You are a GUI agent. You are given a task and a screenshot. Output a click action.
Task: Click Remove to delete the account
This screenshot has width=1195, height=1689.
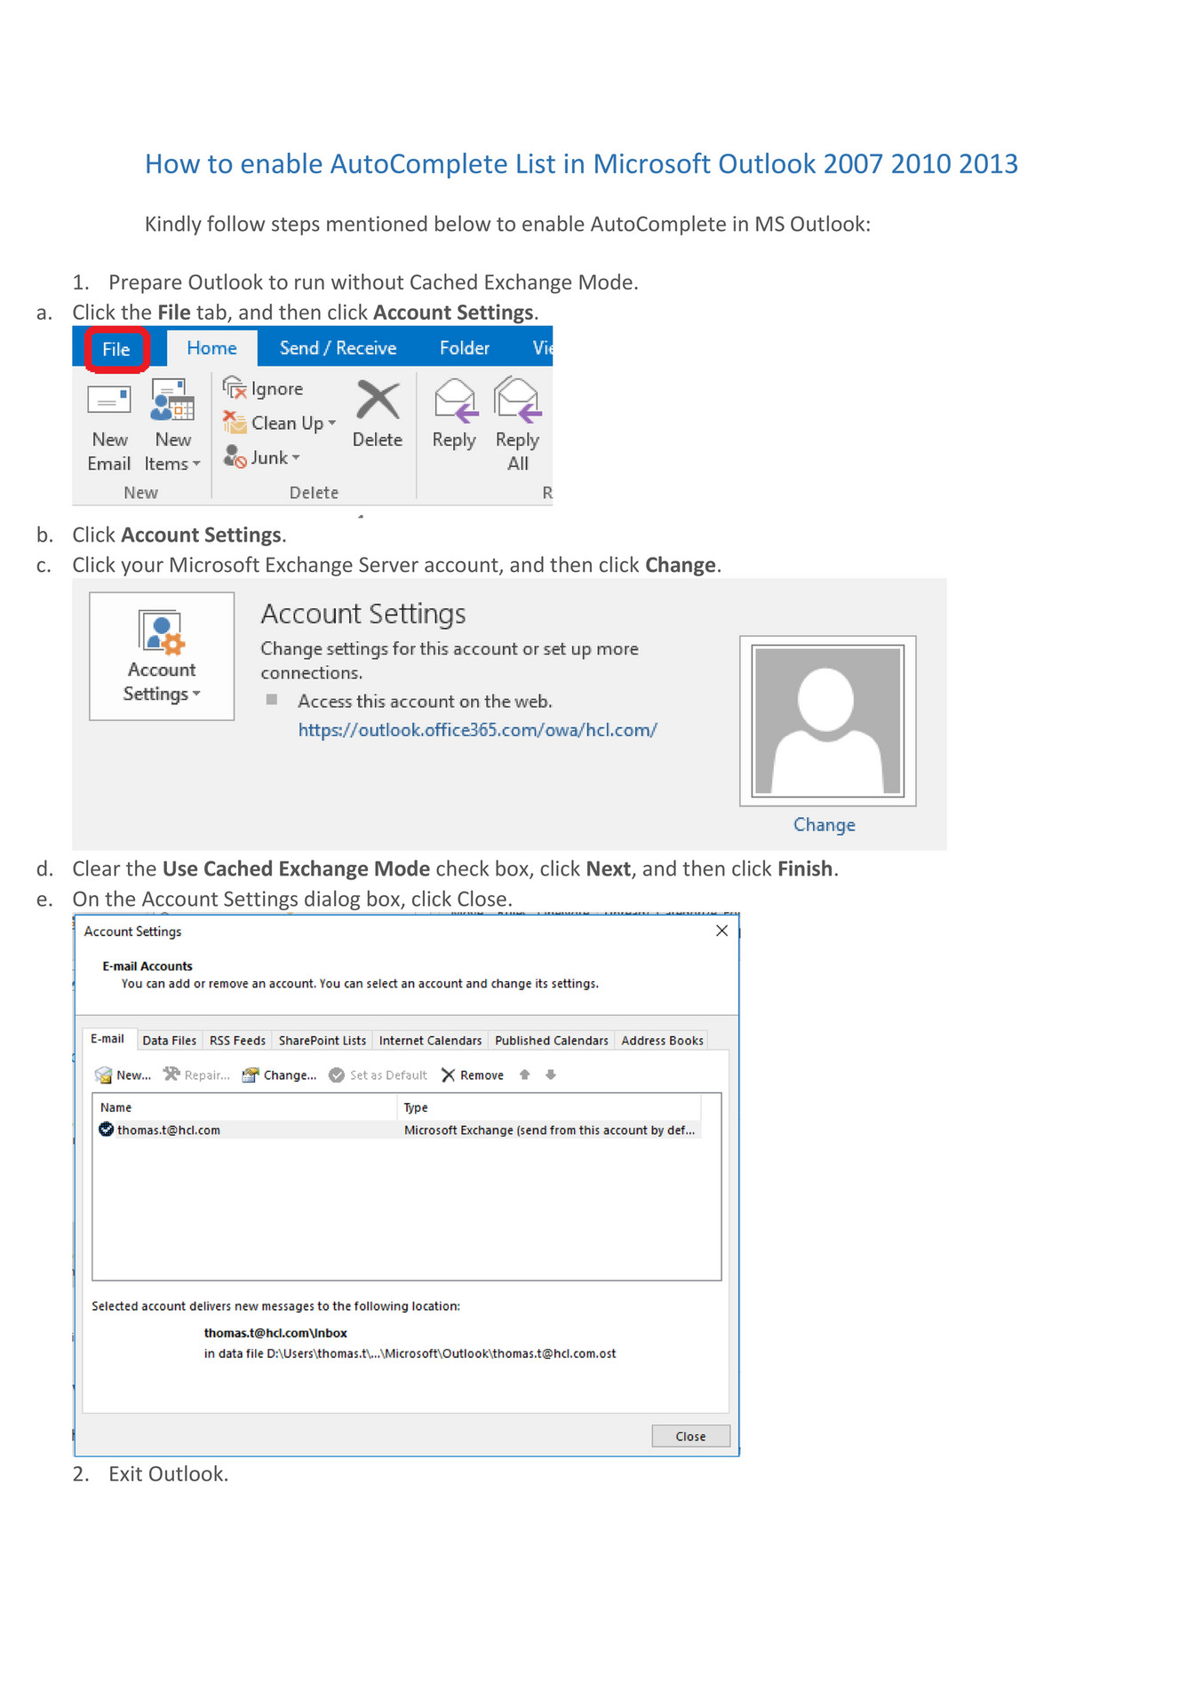[x=473, y=1075]
